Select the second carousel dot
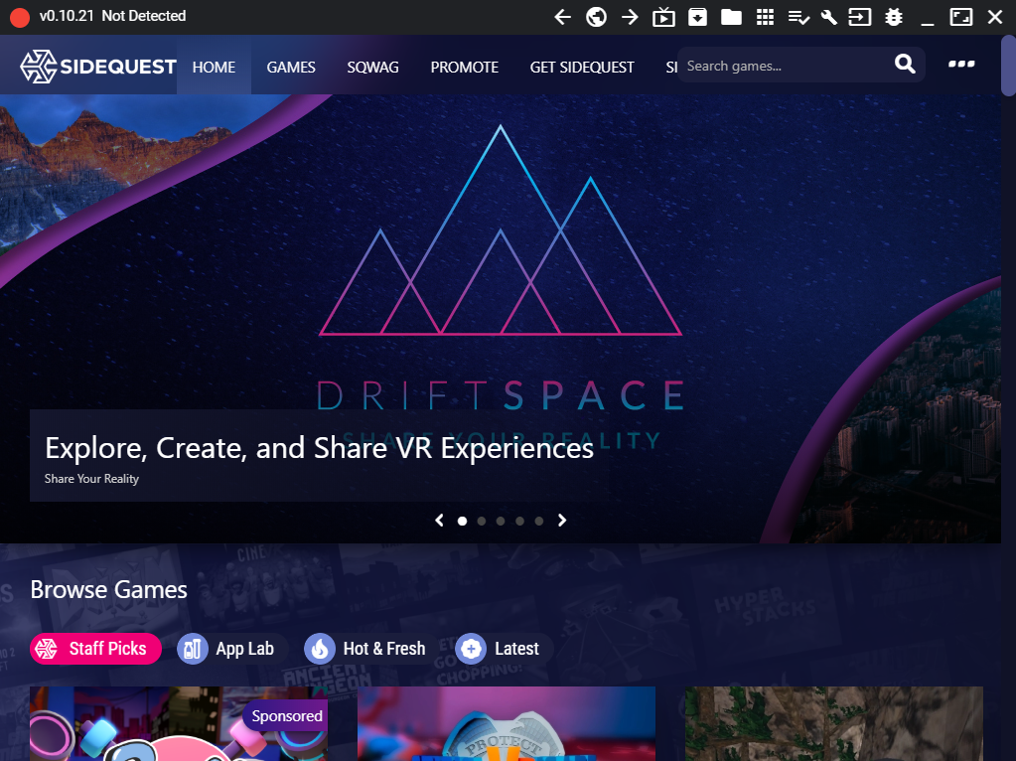 482,522
